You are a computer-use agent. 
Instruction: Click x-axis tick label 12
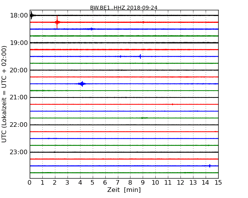(180, 183)
